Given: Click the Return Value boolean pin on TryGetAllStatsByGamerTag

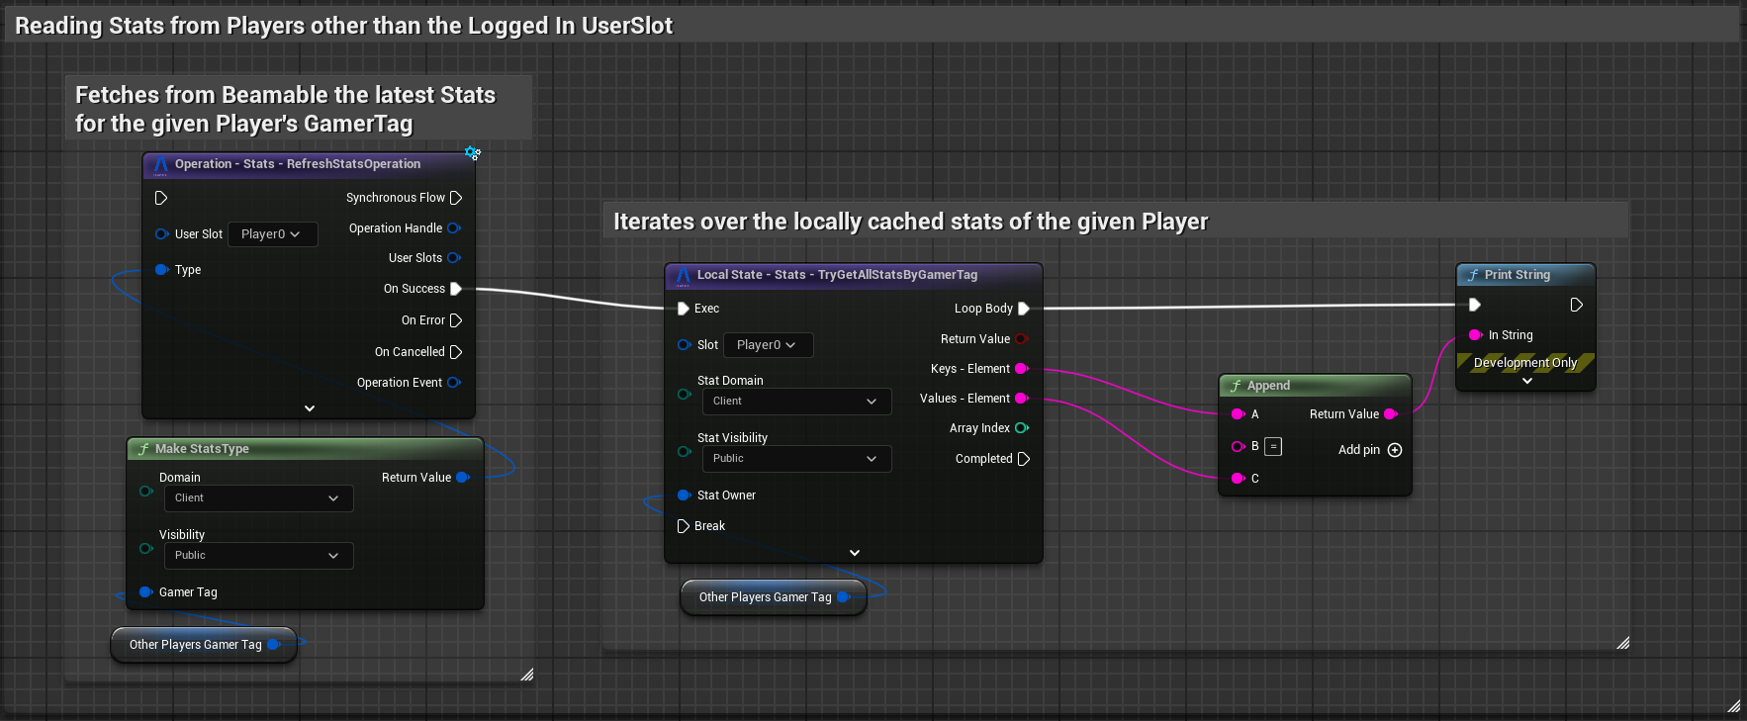Looking at the screenshot, I should point(1022,339).
